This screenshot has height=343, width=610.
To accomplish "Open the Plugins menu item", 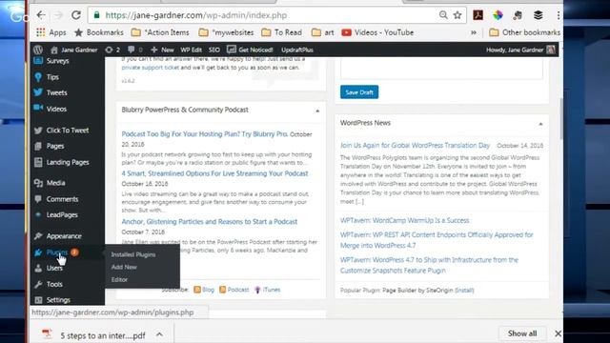I will pos(56,252).
